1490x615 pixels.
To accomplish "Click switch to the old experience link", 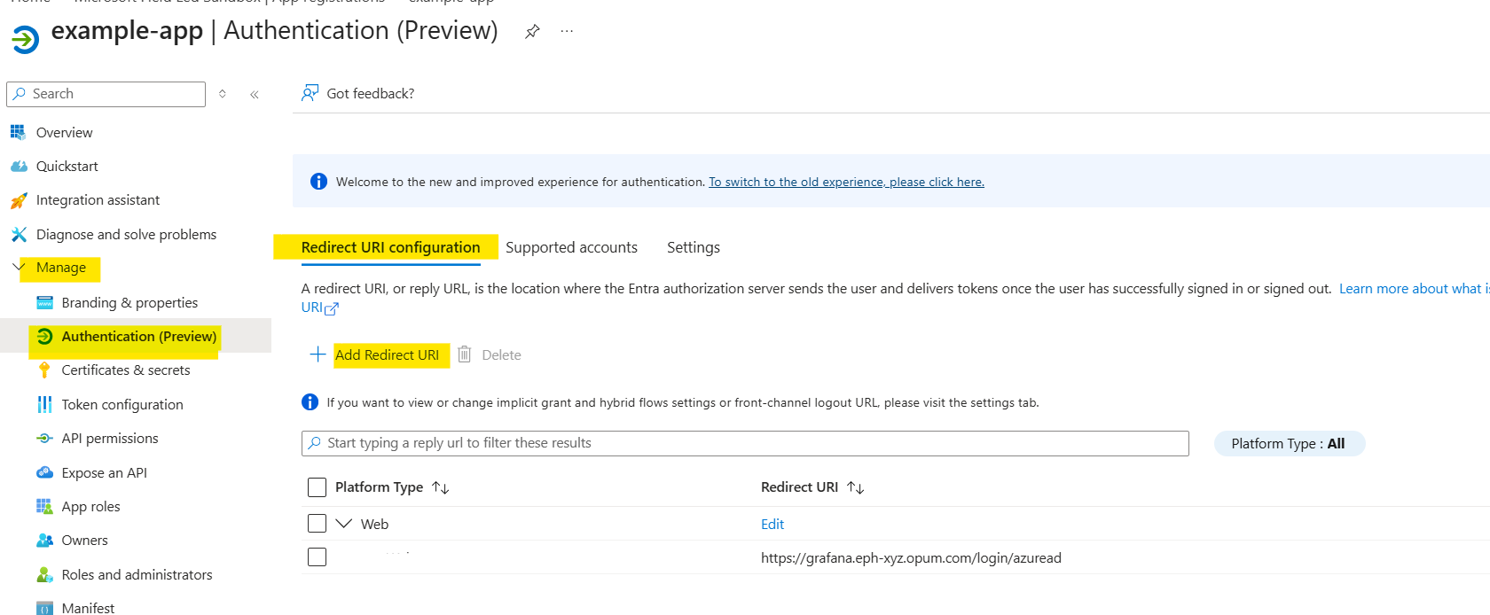I will pyautogui.click(x=846, y=182).
